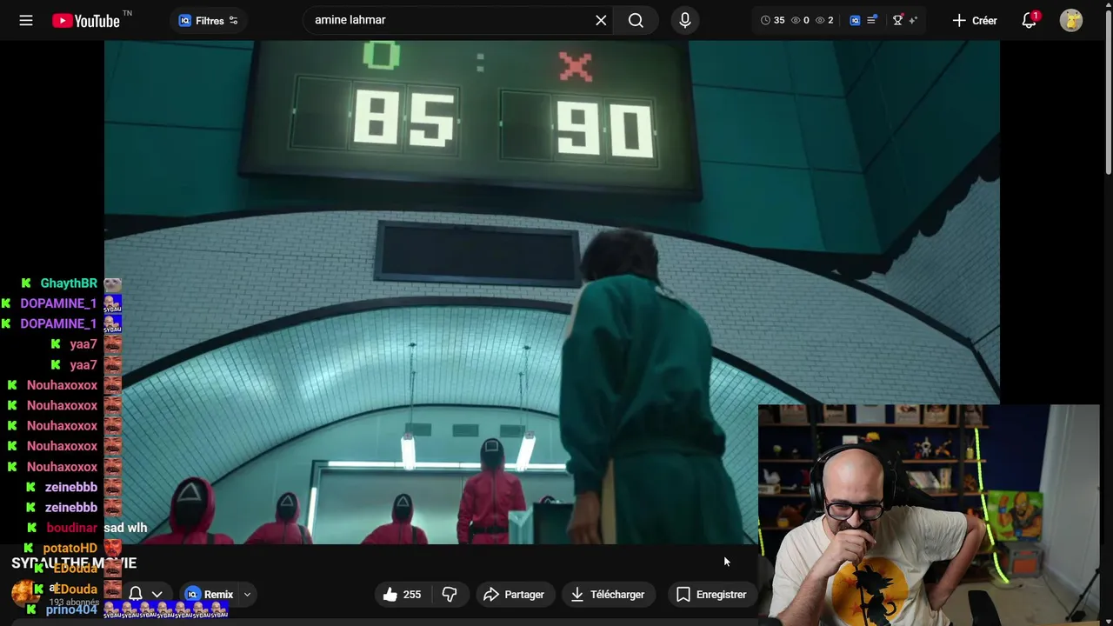1113x626 pixels.
Task: Dislike the video with thumbs-down
Action: tap(450, 595)
